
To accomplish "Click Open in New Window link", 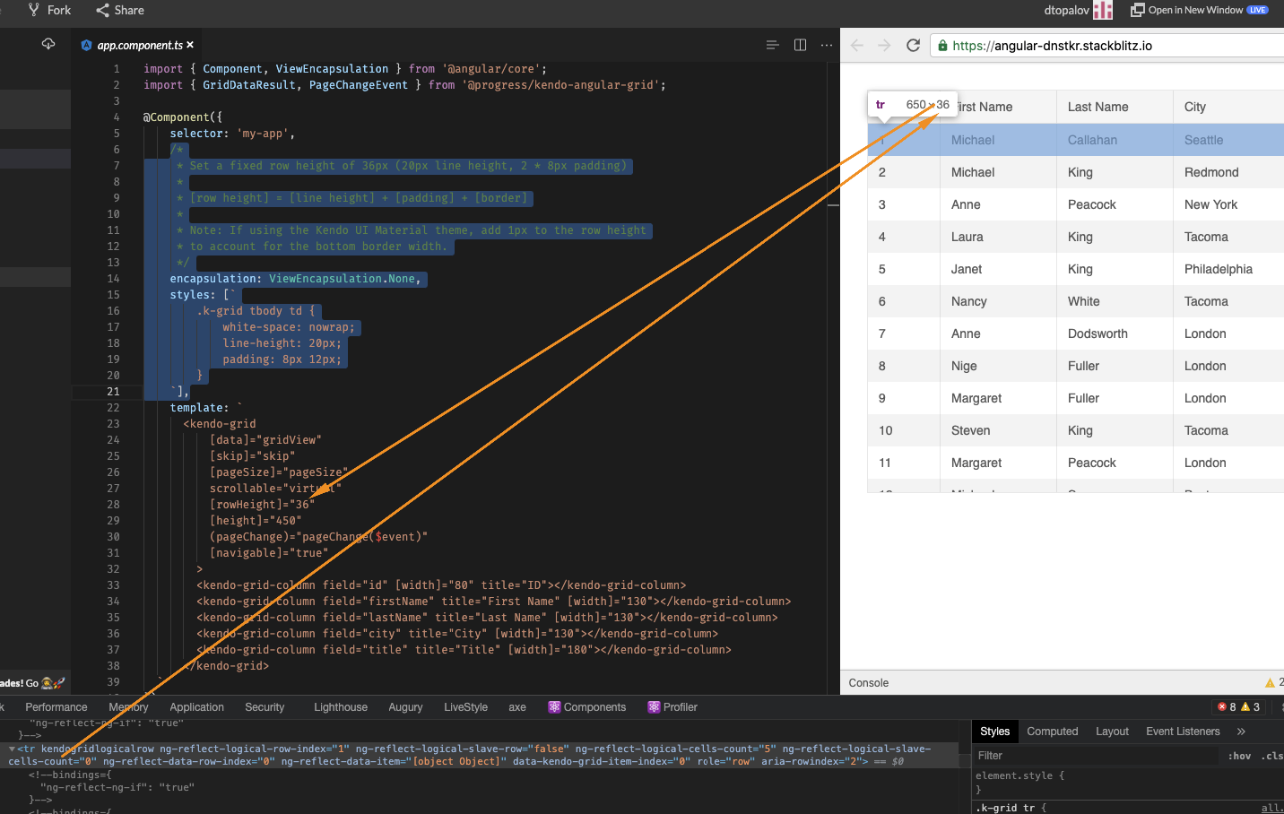I will (x=1195, y=10).
